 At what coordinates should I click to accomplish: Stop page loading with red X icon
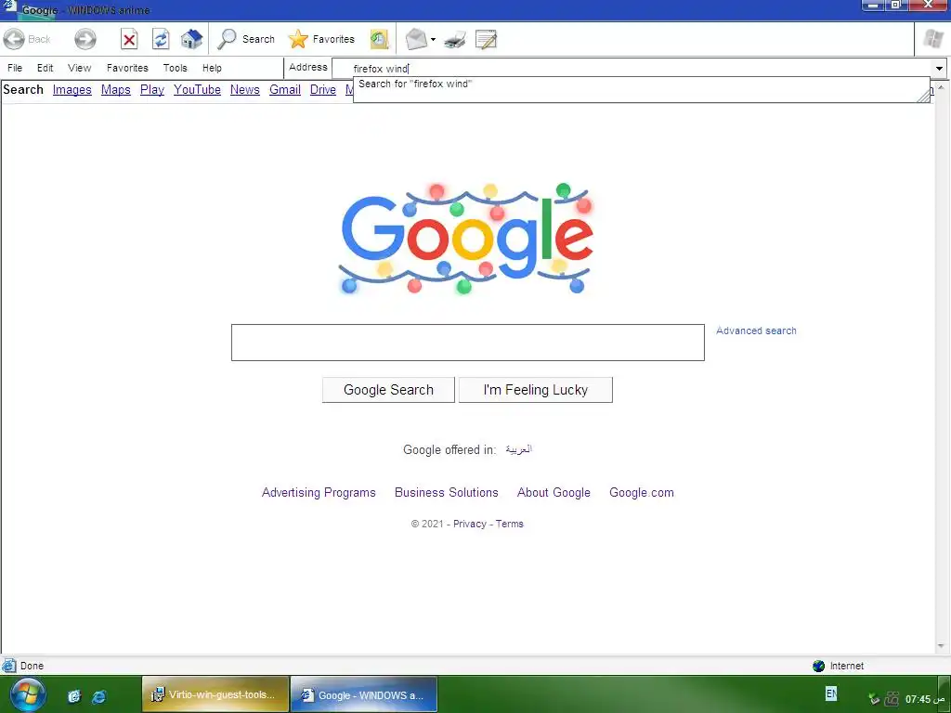point(129,39)
